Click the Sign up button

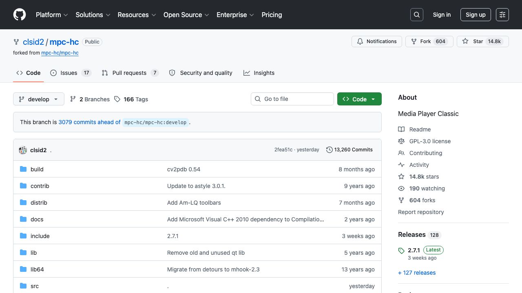(x=476, y=15)
